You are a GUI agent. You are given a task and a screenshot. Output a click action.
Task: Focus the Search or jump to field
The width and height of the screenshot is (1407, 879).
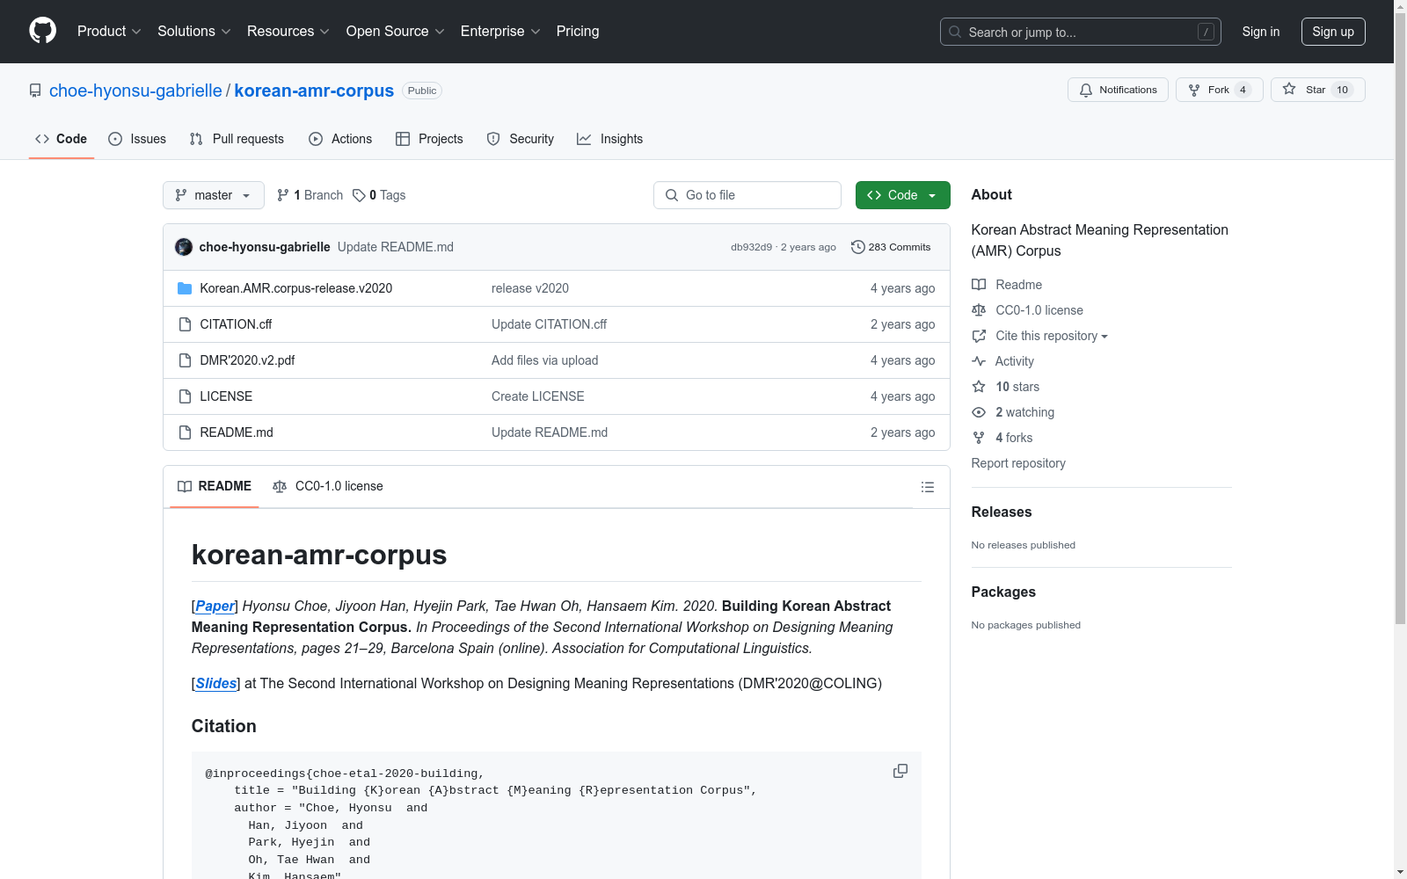1080,32
